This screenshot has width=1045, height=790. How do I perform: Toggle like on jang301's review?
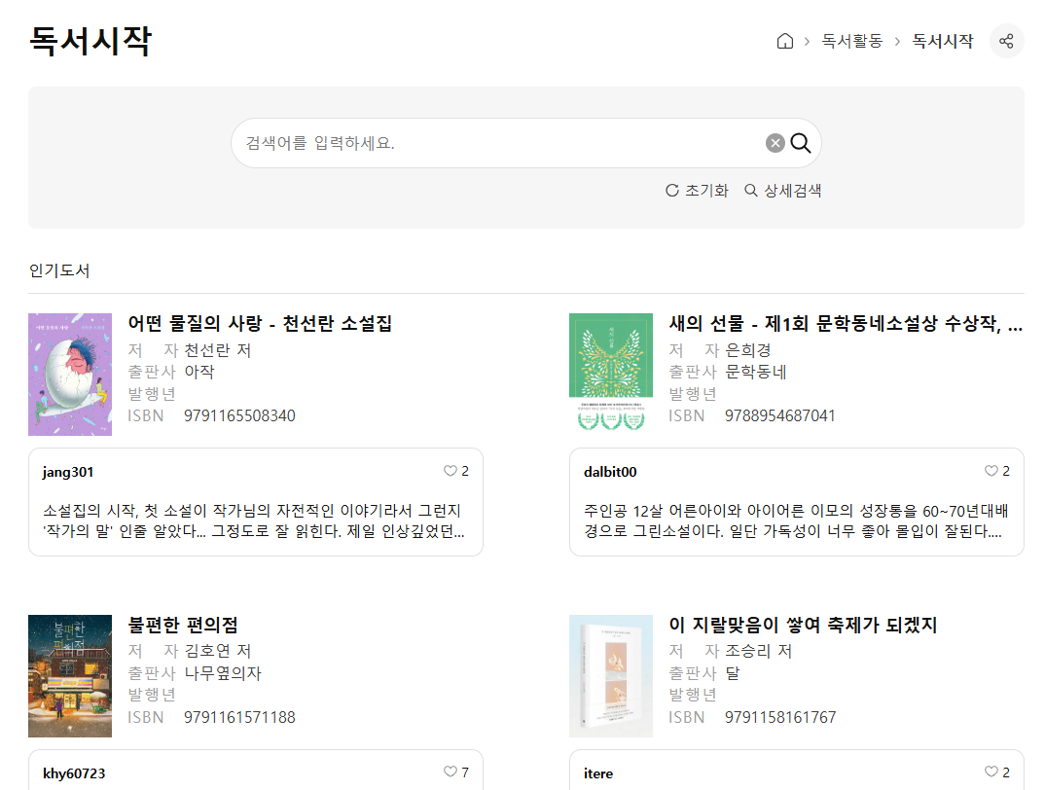pos(450,471)
